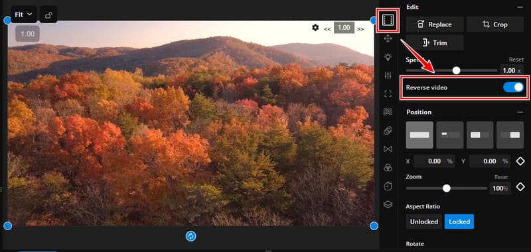The width and height of the screenshot is (531, 252).
Task: Click the Zoom 100% value field
Action: [500, 189]
